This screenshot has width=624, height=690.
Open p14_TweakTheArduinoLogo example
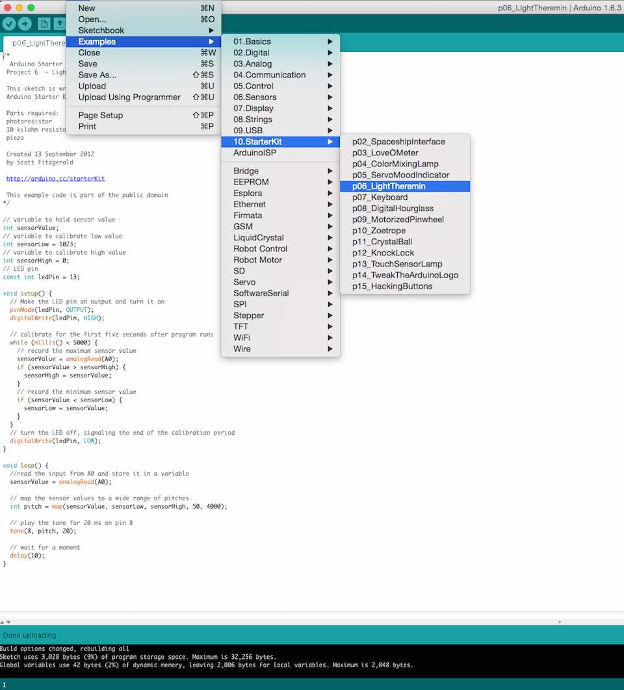[405, 275]
